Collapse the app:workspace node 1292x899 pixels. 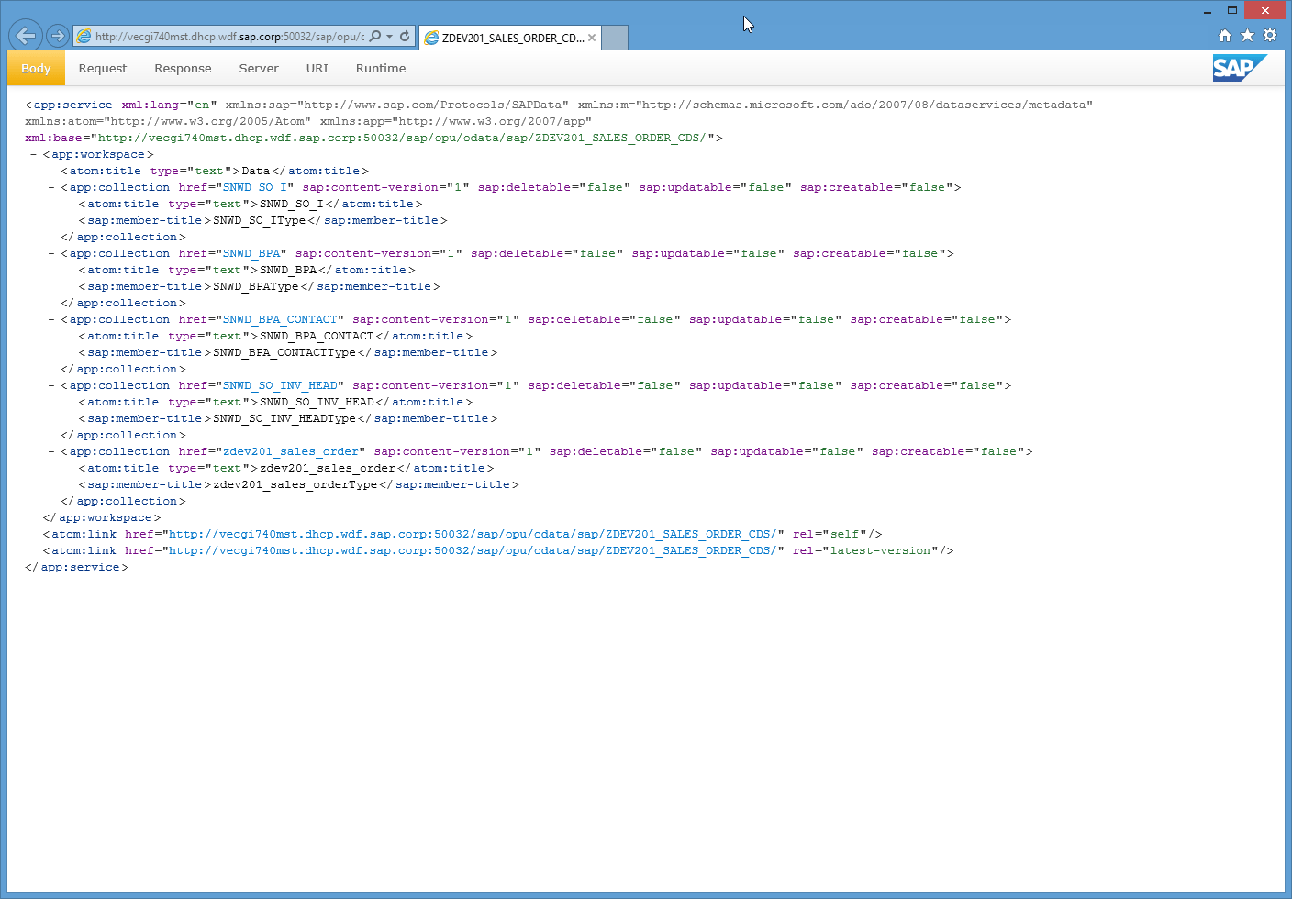tap(33, 154)
